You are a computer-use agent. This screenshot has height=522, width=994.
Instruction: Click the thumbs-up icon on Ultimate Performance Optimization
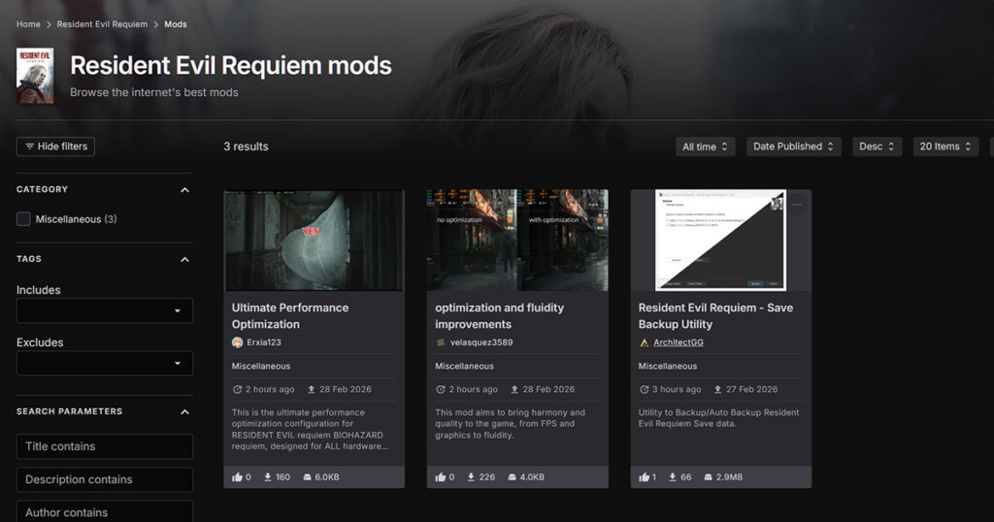tap(237, 477)
